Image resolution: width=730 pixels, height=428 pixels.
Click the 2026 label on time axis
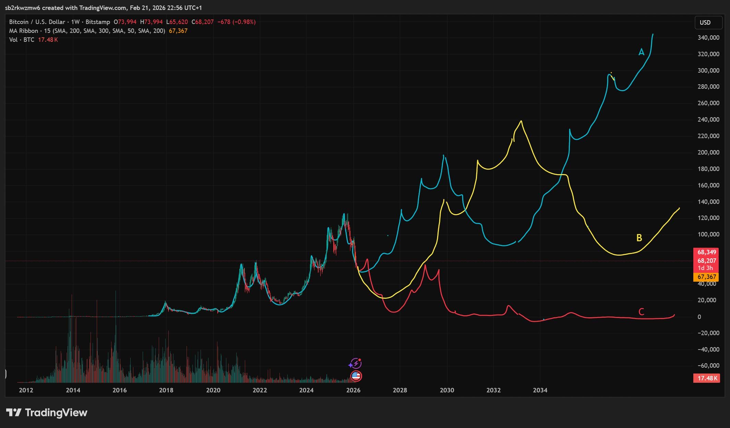[353, 390]
